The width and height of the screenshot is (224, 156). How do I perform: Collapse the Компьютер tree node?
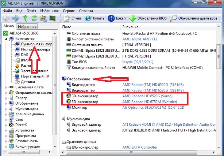click(x=6, y=39)
